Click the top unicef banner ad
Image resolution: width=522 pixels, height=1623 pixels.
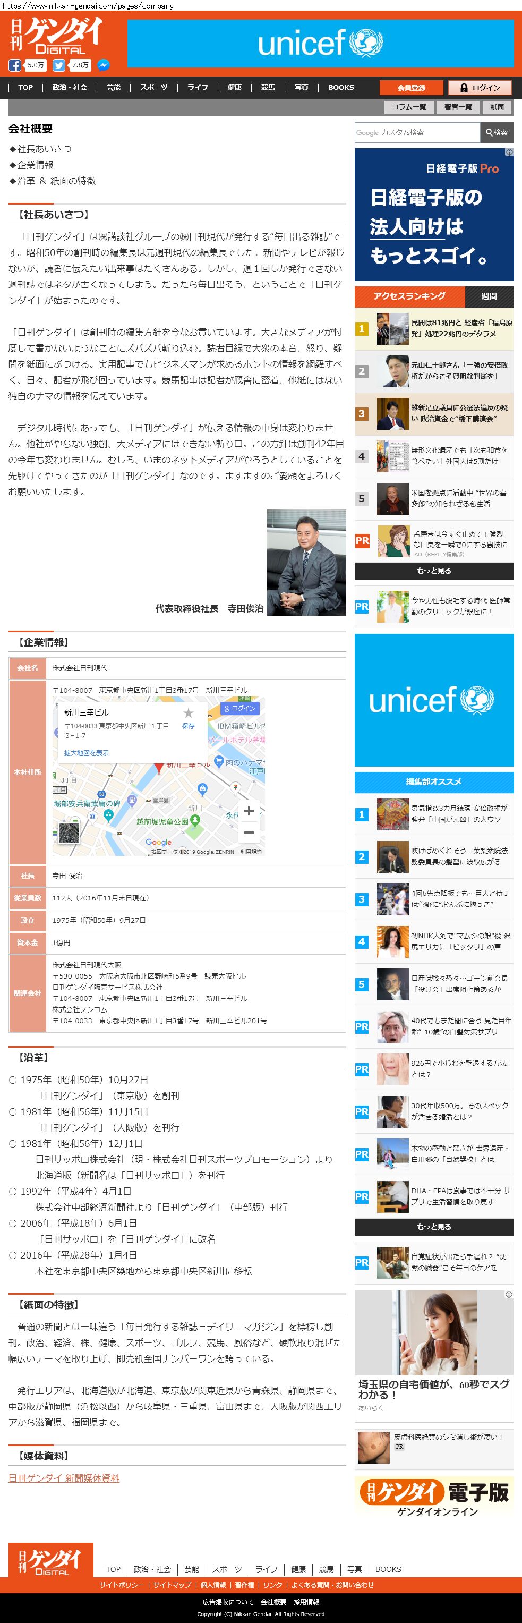[x=321, y=44]
